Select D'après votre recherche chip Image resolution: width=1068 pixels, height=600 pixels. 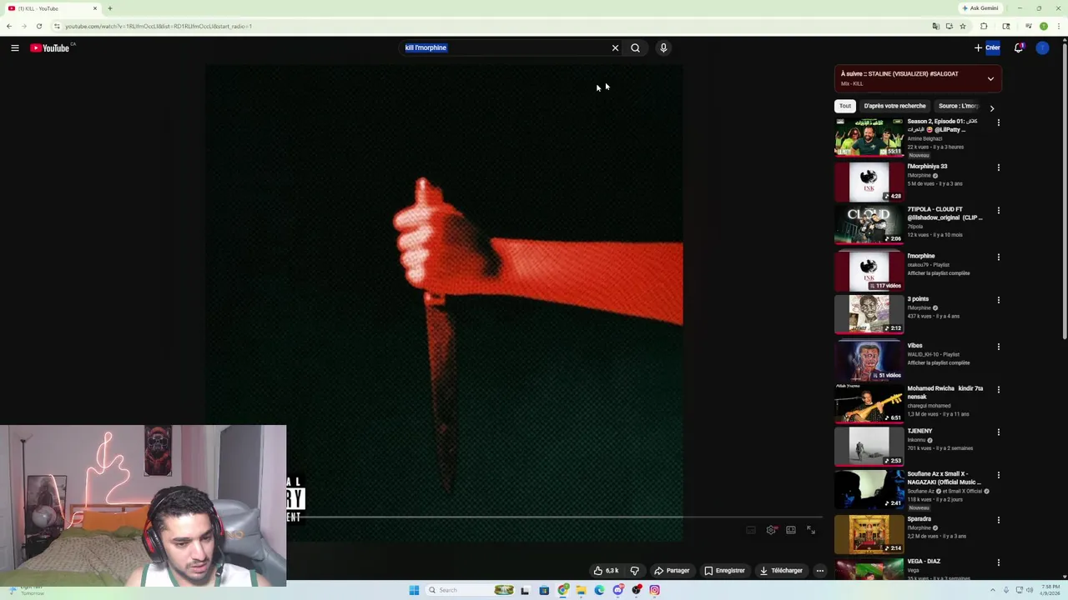894,106
